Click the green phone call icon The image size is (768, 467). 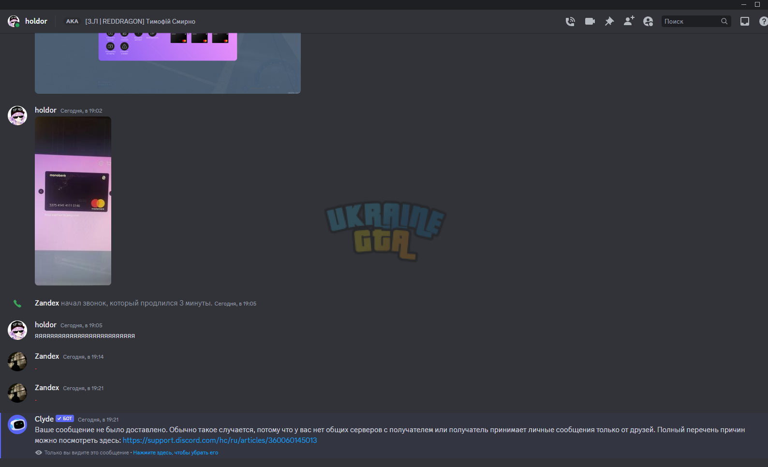[17, 304]
